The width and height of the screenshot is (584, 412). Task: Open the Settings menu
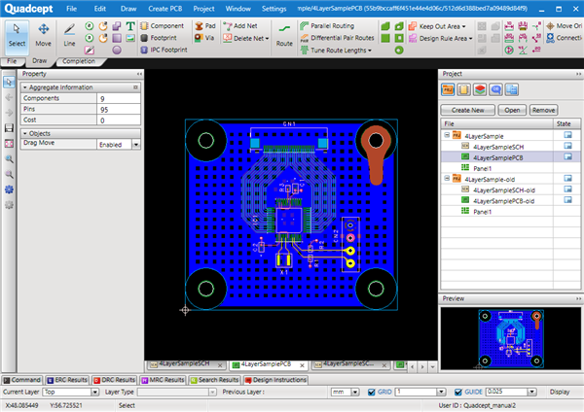(x=274, y=9)
